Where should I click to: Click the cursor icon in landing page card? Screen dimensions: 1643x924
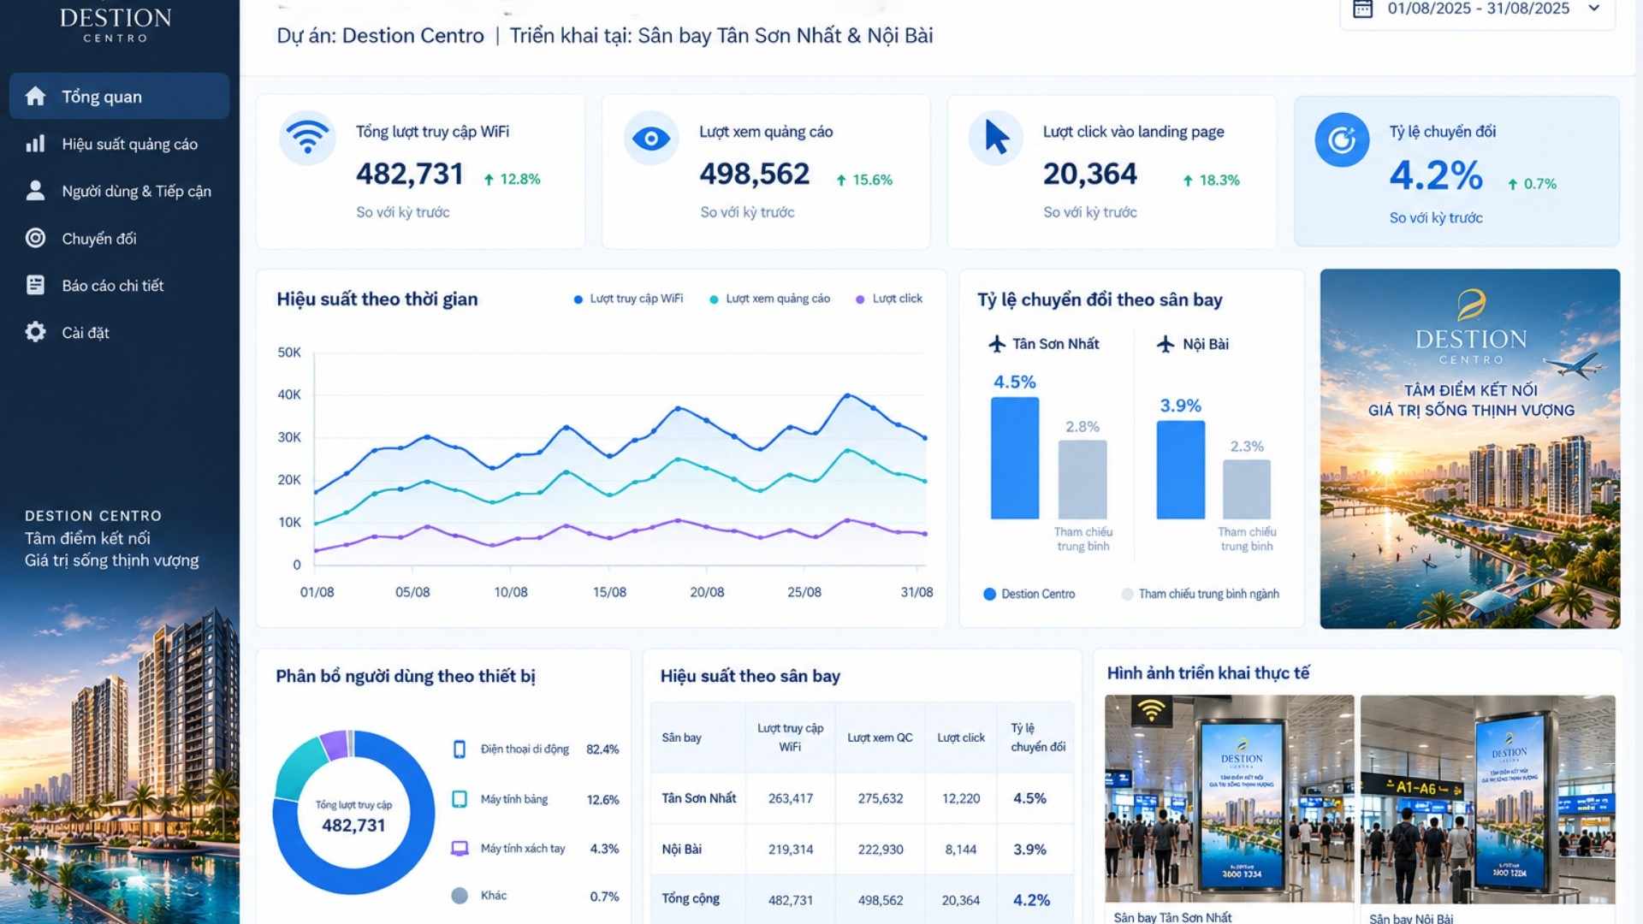(996, 137)
